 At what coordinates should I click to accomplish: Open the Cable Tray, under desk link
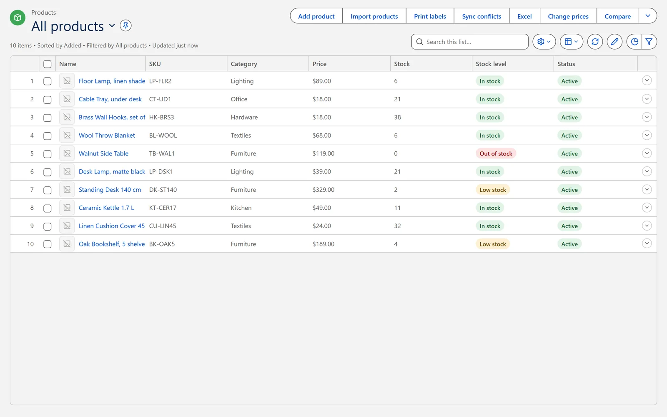pyautogui.click(x=110, y=99)
